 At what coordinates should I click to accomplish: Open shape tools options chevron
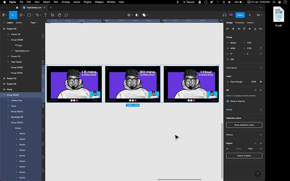pos(32,15)
